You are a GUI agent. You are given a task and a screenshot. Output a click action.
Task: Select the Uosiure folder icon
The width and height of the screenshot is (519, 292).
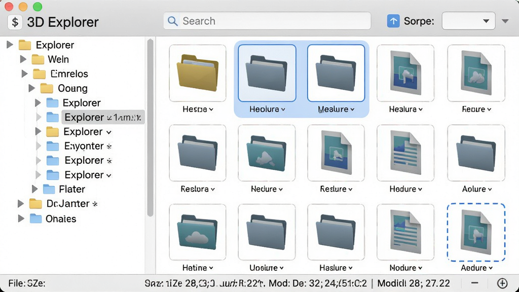[267, 232]
